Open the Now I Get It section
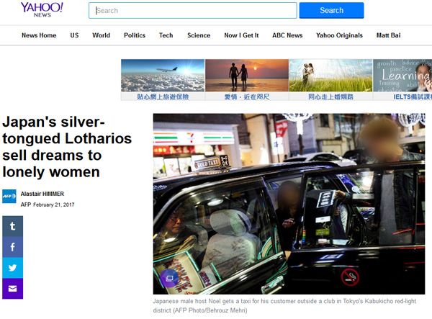Image resolution: width=432 pixels, height=319 pixels. point(241,35)
